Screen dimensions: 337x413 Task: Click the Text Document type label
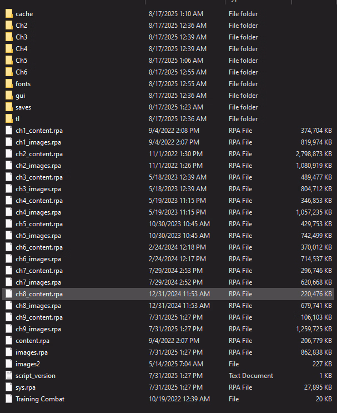coord(251,376)
